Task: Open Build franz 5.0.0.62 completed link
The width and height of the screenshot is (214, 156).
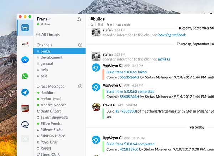Action: [130, 92]
